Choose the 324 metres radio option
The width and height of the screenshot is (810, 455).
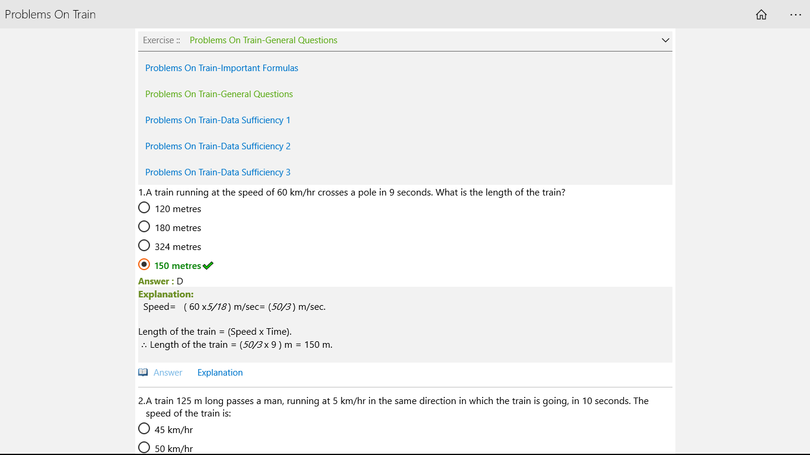pyautogui.click(x=144, y=246)
